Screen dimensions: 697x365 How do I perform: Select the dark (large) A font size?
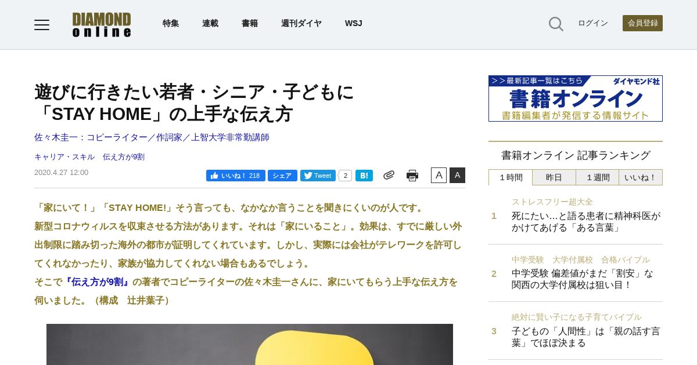457,175
